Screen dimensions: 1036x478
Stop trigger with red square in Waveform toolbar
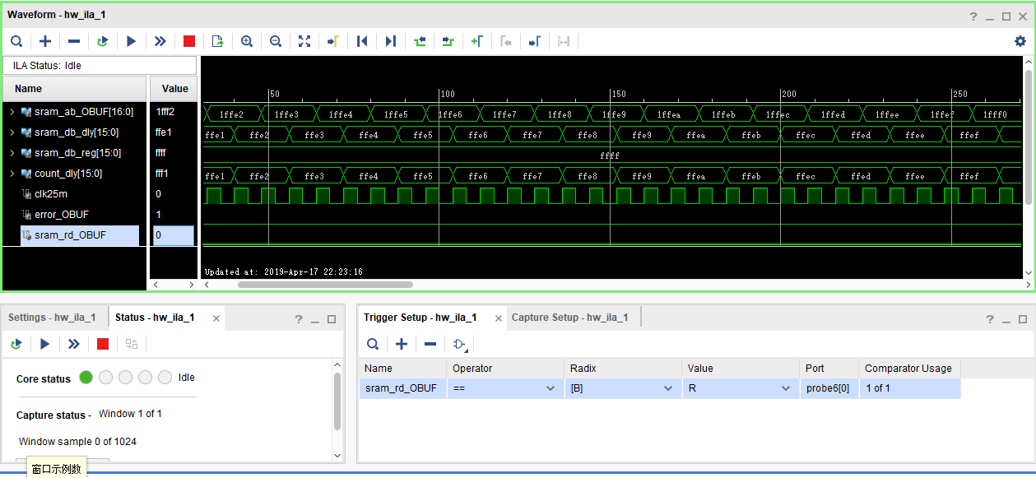coord(189,41)
